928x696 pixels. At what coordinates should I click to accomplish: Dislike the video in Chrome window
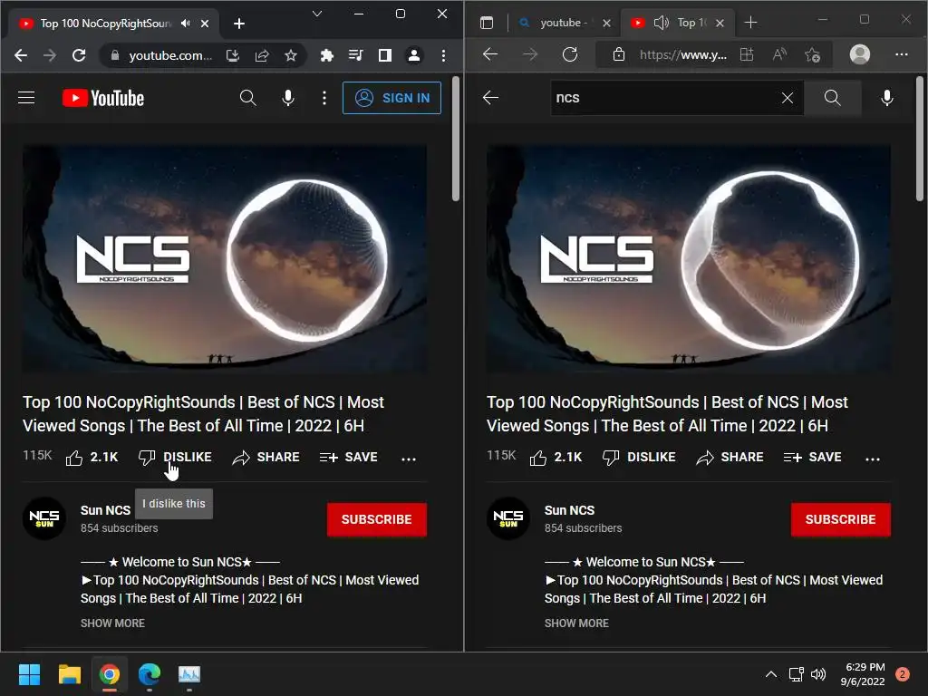(175, 458)
